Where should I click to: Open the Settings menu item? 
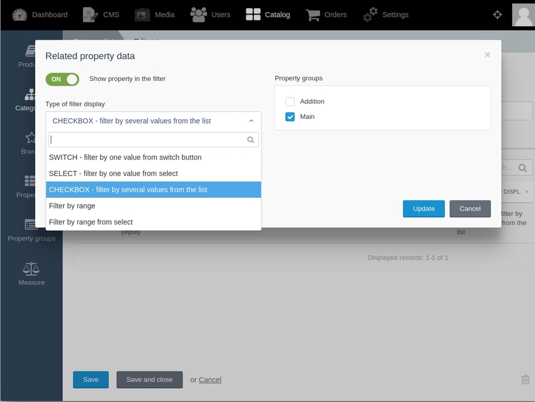point(386,15)
